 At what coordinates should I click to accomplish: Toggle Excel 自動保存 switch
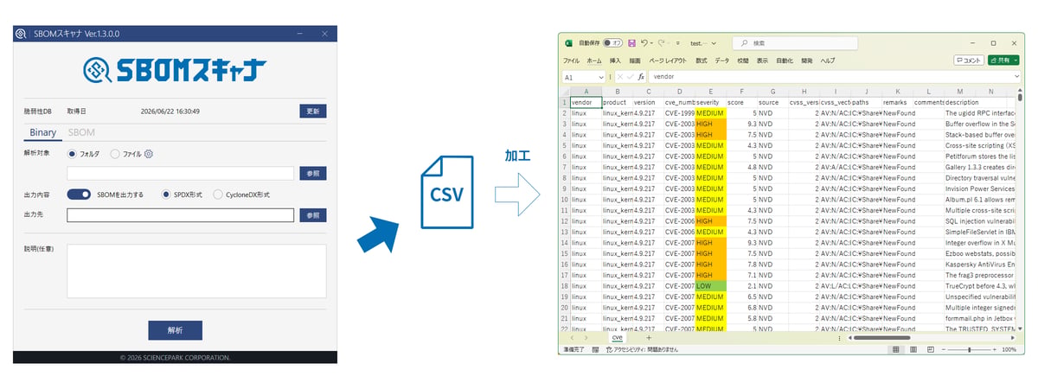(612, 42)
